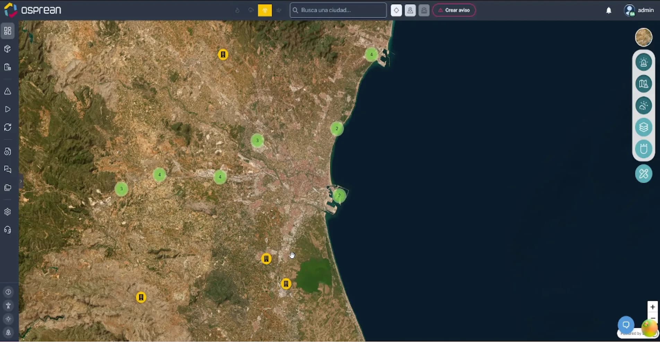Screen dimensions: 660x342
Task: Open the cube icon in the left sidebar
Action: 8,49
